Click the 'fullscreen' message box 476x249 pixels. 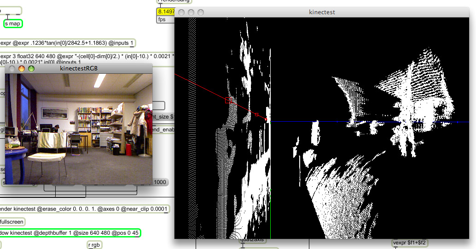(12, 222)
